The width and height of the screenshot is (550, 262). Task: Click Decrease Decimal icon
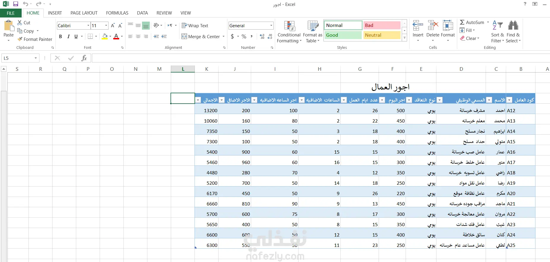click(x=270, y=36)
